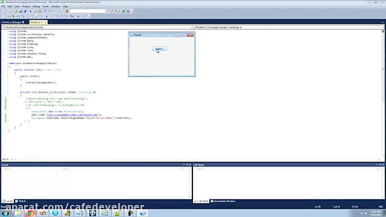Open the Find combo box in toolbar
The image size is (386, 217).
point(88,11)
